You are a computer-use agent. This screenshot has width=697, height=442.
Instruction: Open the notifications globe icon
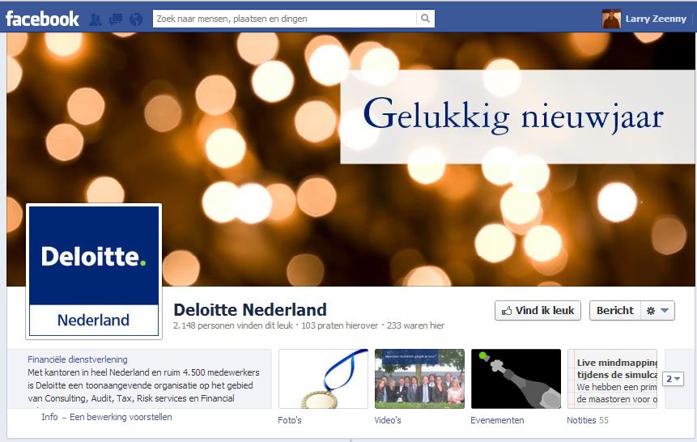tap(136, 19)
